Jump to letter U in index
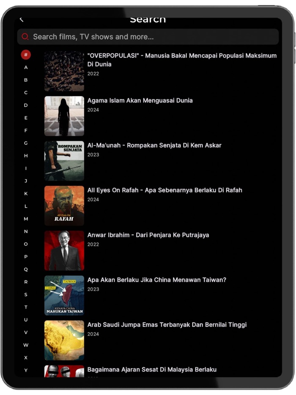The width and height of the screenshot is (296, 395). pyautogui.click(x=26, y=320)
